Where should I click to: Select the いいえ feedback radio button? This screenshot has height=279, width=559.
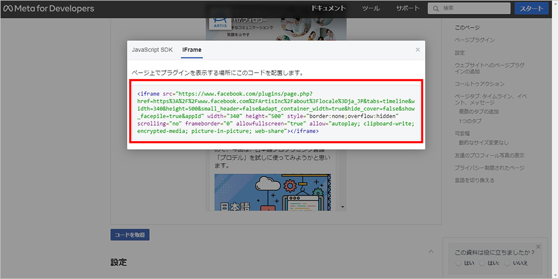[507, 263]
